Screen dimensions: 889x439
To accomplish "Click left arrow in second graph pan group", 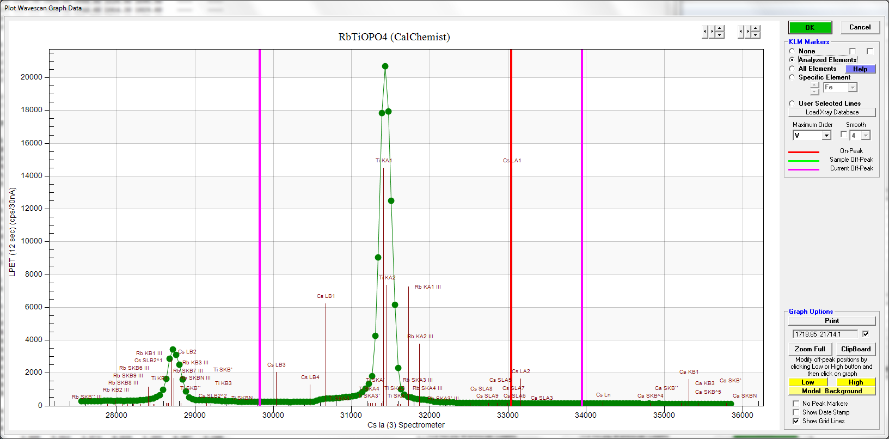I will [741, 32].
